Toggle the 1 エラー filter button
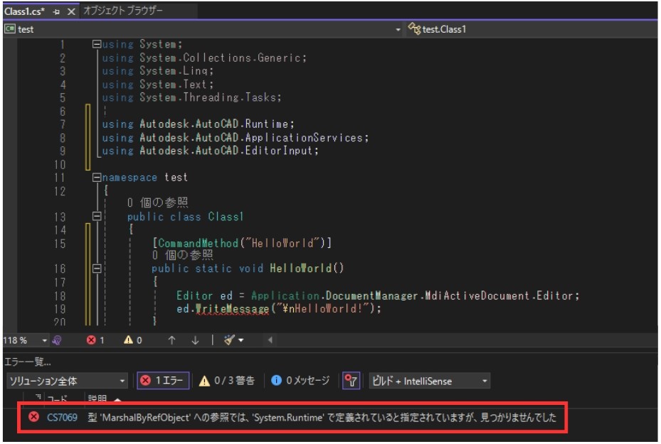The width and height of the screenshot is (661, 444). pos(163,381)
